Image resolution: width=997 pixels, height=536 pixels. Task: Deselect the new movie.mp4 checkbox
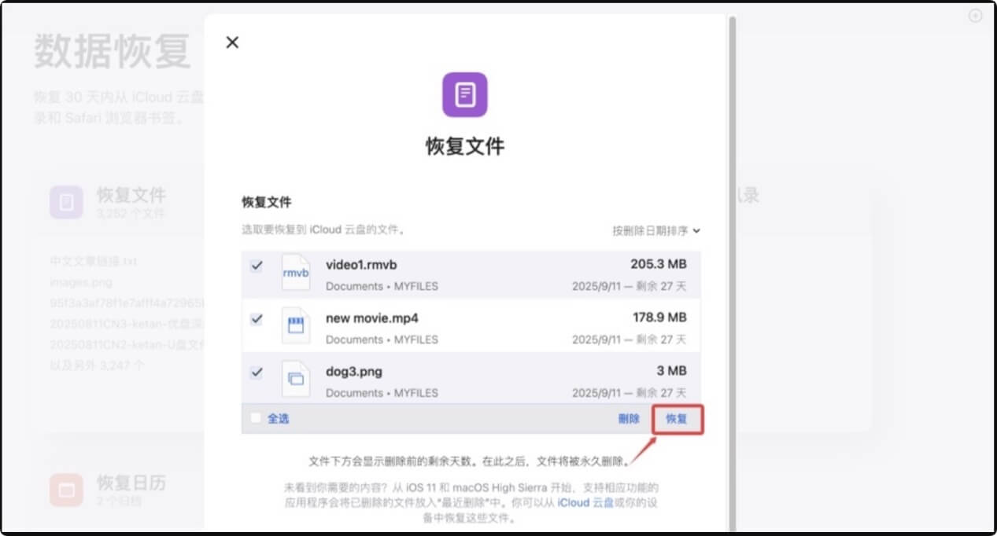[256, 320]
